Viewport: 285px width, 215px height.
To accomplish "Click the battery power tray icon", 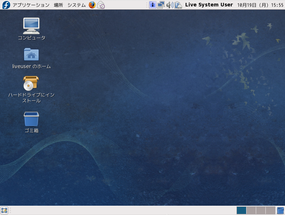I will [x=178, y=5].
